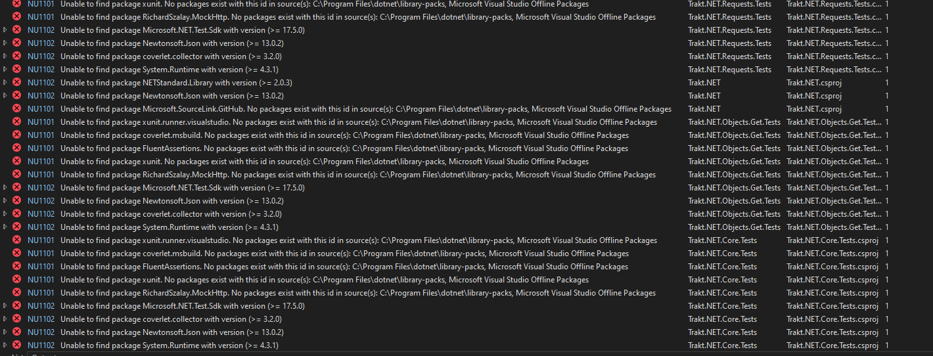The image size is (933, 356).
Task: Click error icon on Objects.Get.Tests System.Runtime row
Action: coord(16,227)
